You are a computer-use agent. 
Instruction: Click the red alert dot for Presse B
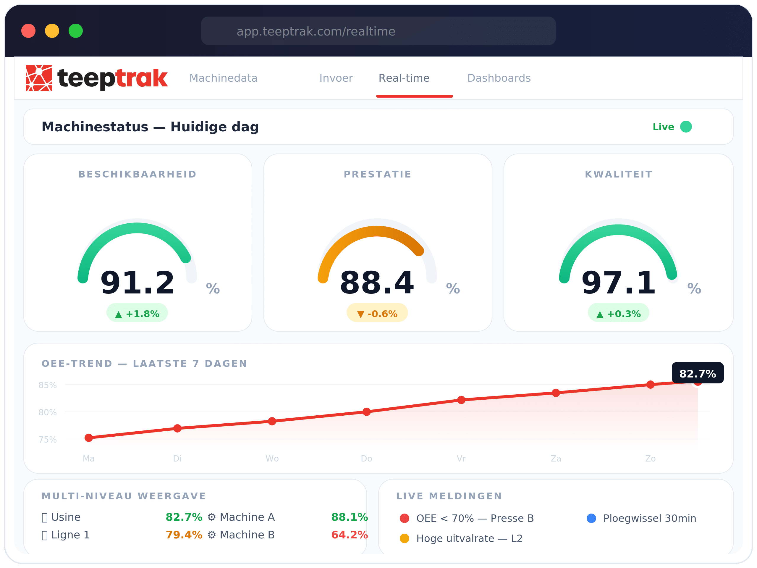click(x=404, y=518)
